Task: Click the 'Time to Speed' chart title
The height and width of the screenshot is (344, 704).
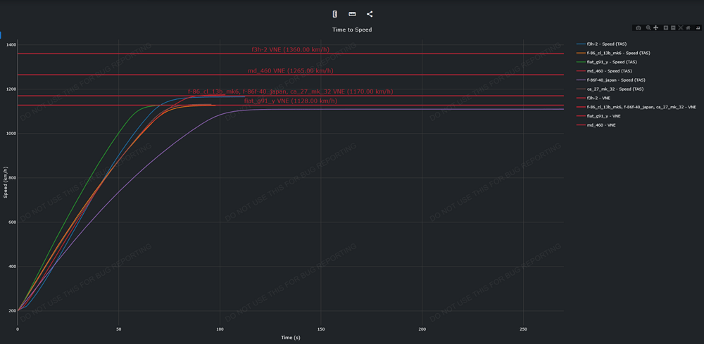Action: pyautogui.click(x=352, y=30)
